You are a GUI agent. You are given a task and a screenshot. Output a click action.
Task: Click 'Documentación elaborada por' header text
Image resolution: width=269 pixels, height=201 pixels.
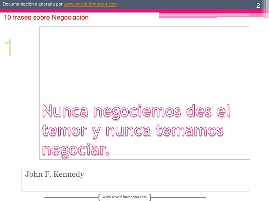click(33, 4)
